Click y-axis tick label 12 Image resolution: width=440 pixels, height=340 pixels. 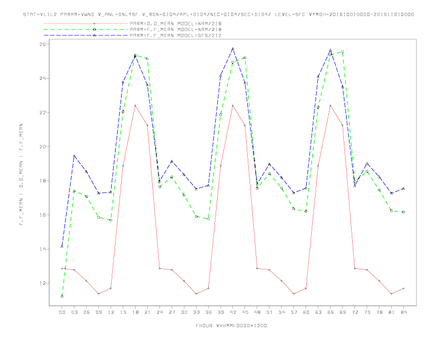[43, 283]
